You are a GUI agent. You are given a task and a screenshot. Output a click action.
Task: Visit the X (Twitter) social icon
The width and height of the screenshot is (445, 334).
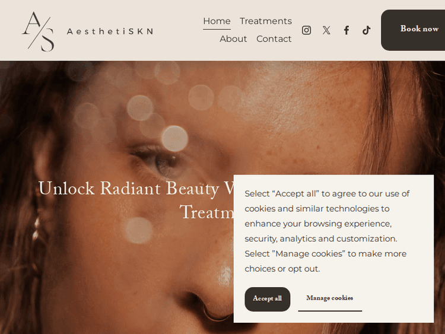(326, 30)
